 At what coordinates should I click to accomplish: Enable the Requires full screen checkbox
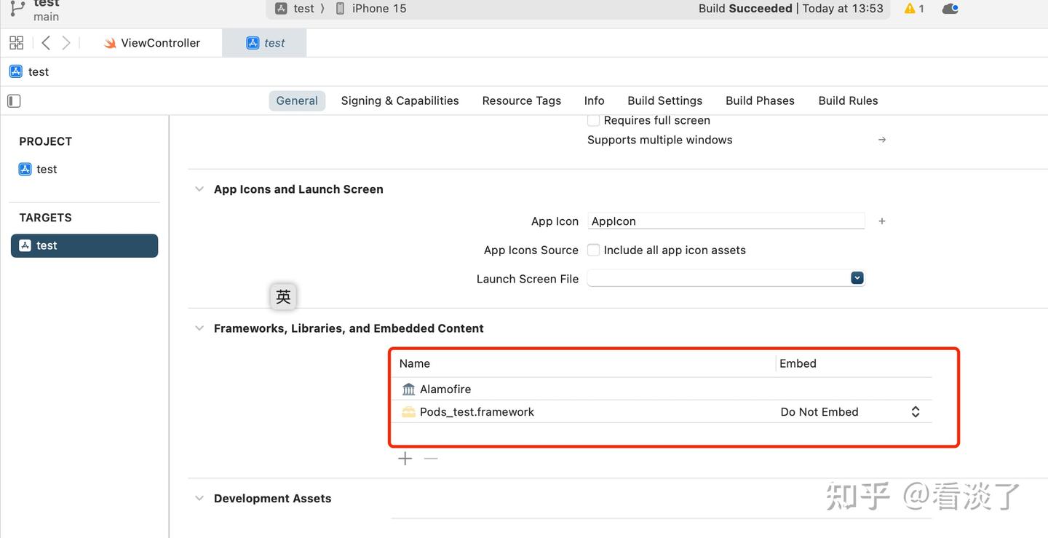(x=593, y=120)
